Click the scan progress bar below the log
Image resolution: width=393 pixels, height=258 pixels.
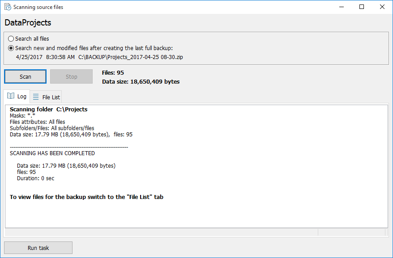(162, 232)
